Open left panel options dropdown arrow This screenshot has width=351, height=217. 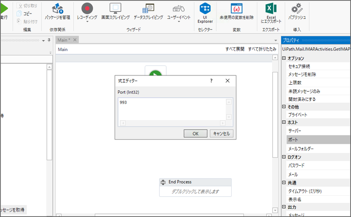click(x=43, y=41)
